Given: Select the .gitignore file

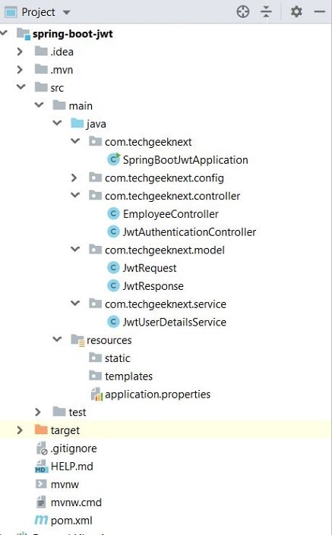Looking at the screenshot, I should point(74,448).
